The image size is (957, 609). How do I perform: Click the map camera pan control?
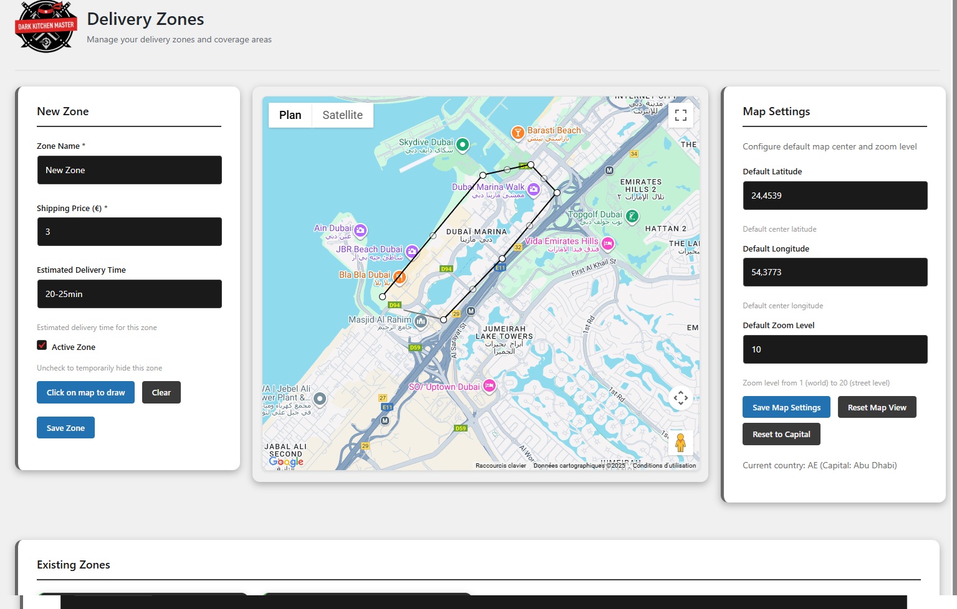coord(681,397)
